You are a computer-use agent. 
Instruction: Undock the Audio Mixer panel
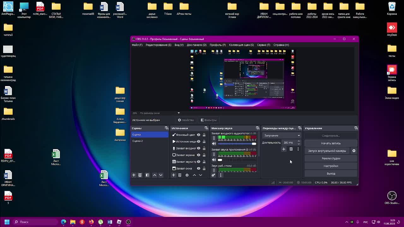pos(258,128)
